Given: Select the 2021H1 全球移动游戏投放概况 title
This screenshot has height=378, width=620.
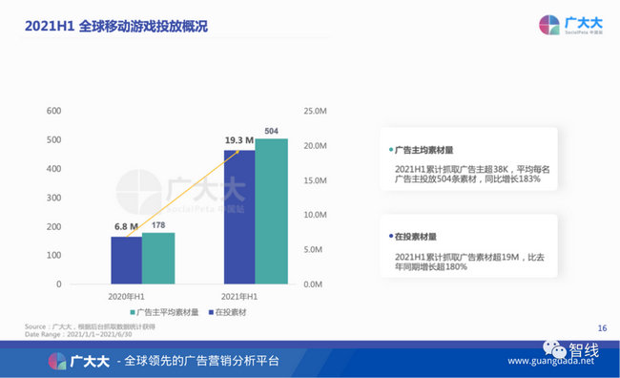Looking at the screenshot, I should (116, 26).
